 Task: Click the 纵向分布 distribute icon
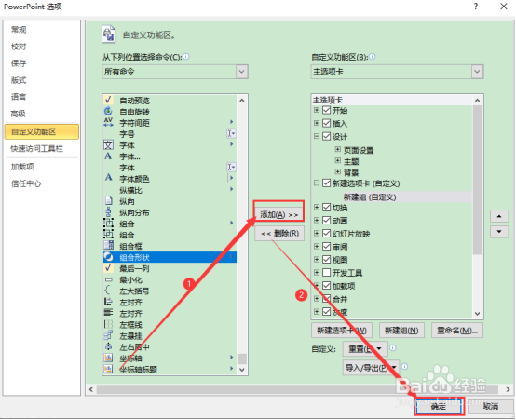click(x=108, y=212)
